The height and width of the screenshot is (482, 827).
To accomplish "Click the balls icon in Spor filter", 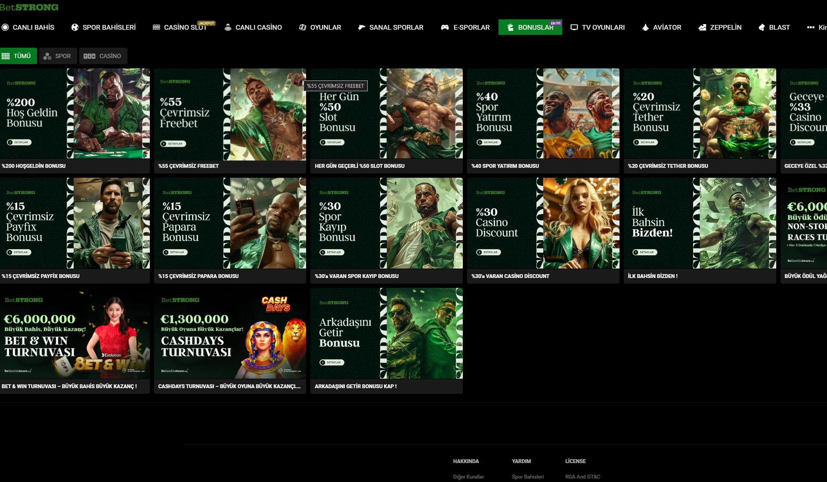I will [x=47, y=56].
